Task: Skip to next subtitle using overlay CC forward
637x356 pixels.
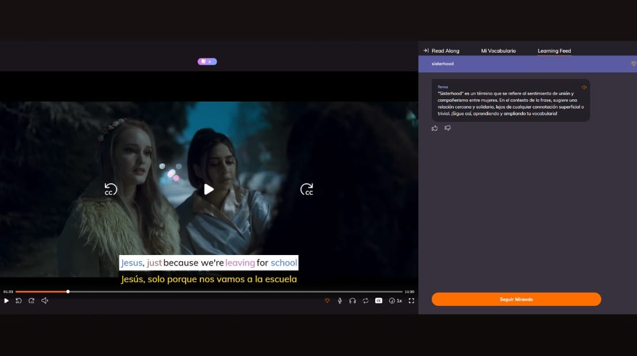Action: pos(307,189)
